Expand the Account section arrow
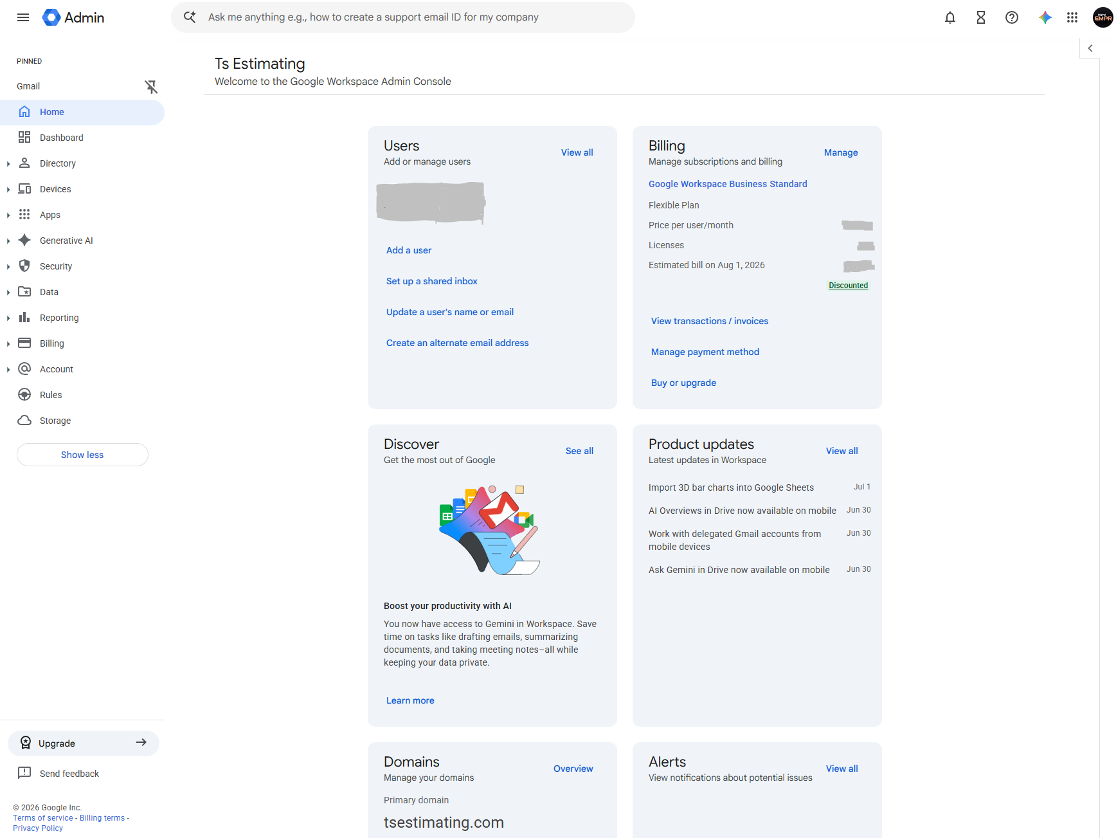The height and width of the screenshot is (838, 1116). 8,370
